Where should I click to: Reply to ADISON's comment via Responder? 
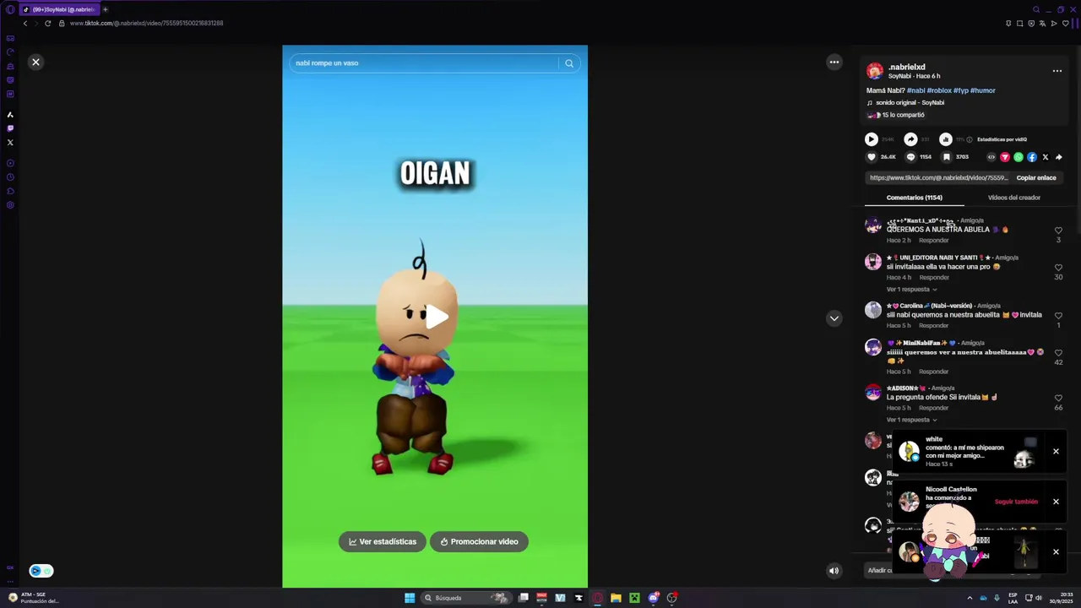[933, 408]
